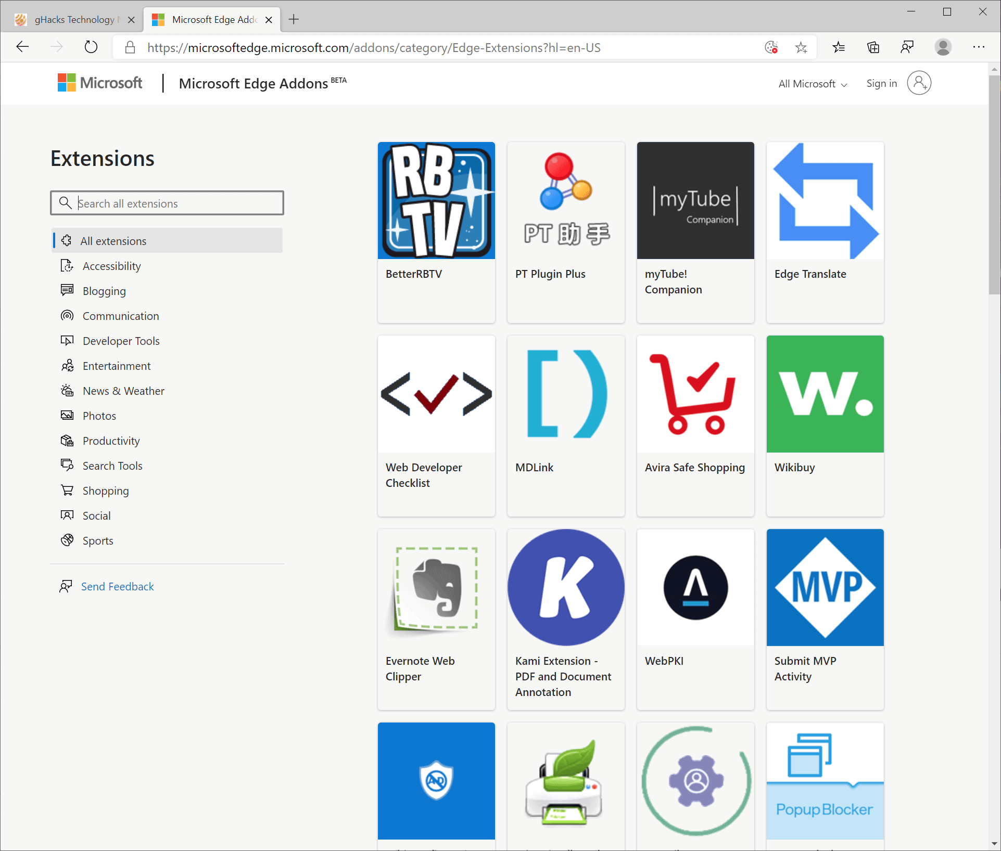
Task: Select the Social category filter
Action: [95, 515]
